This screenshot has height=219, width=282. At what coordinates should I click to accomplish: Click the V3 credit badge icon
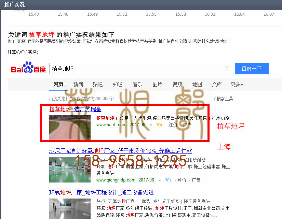tap(159, 125)
